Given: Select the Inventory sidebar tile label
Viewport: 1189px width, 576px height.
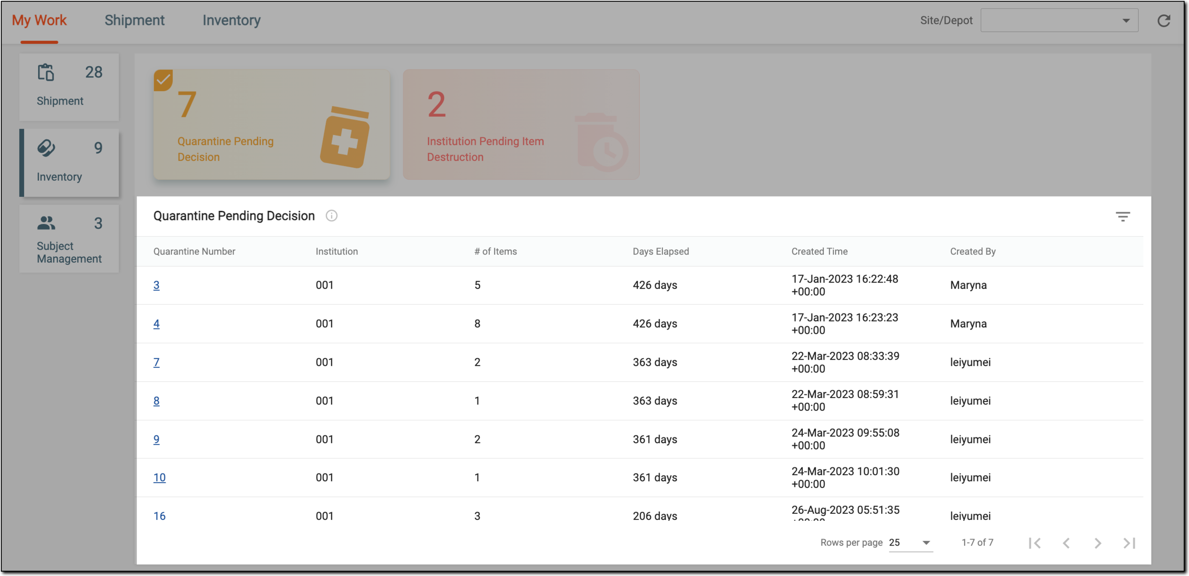Looking at the screenshot, I should coord(59,176).
